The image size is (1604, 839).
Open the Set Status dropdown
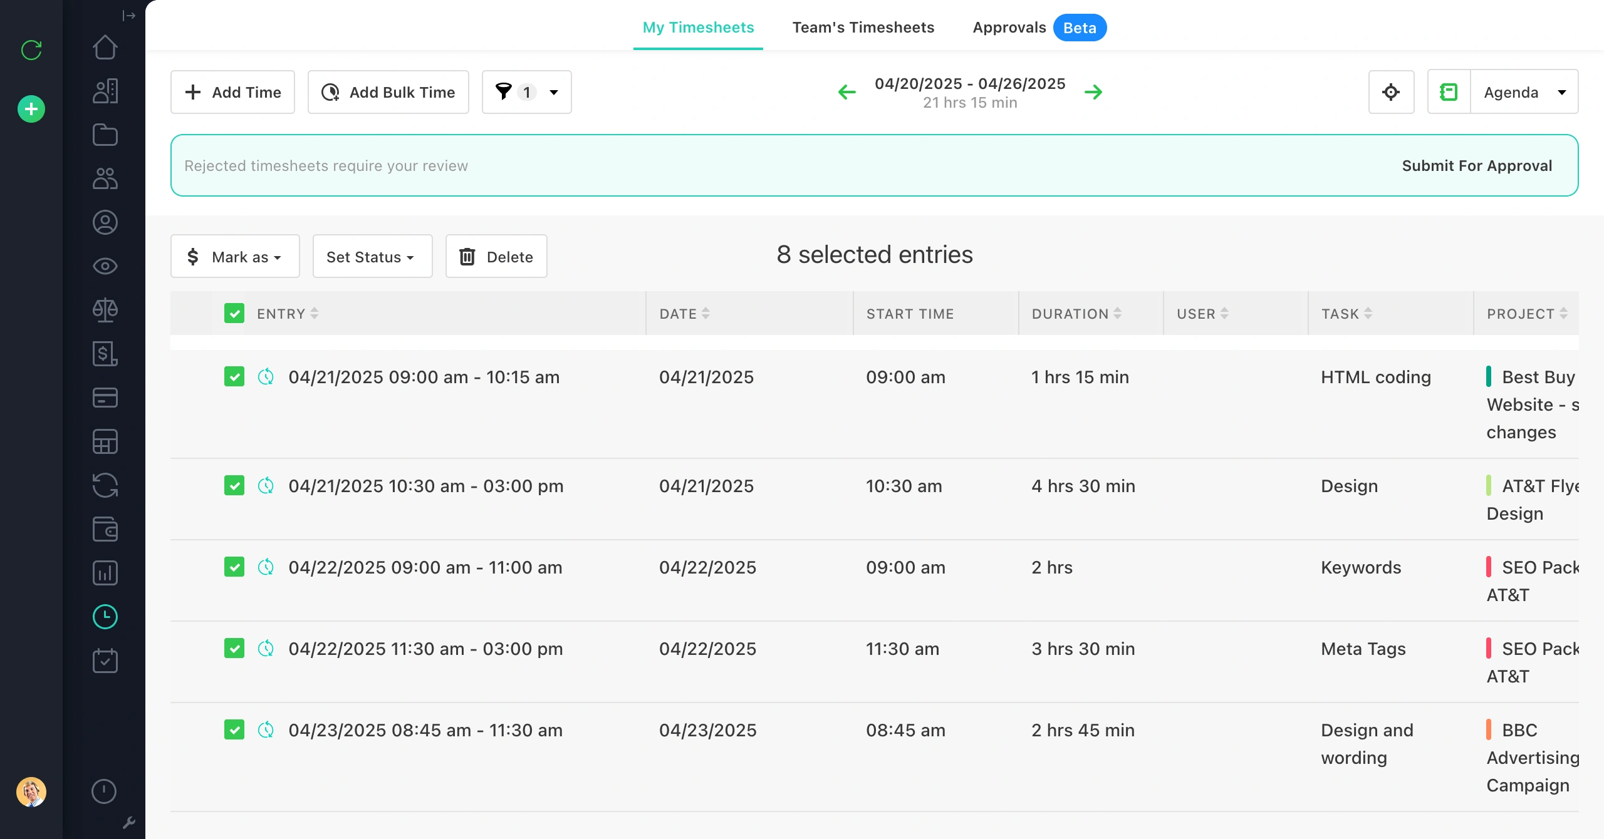372,257
